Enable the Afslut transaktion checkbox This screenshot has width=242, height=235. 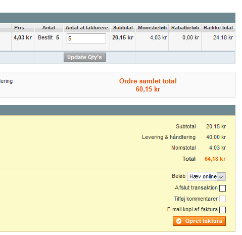pyautogui.click(x=222, y=188)
